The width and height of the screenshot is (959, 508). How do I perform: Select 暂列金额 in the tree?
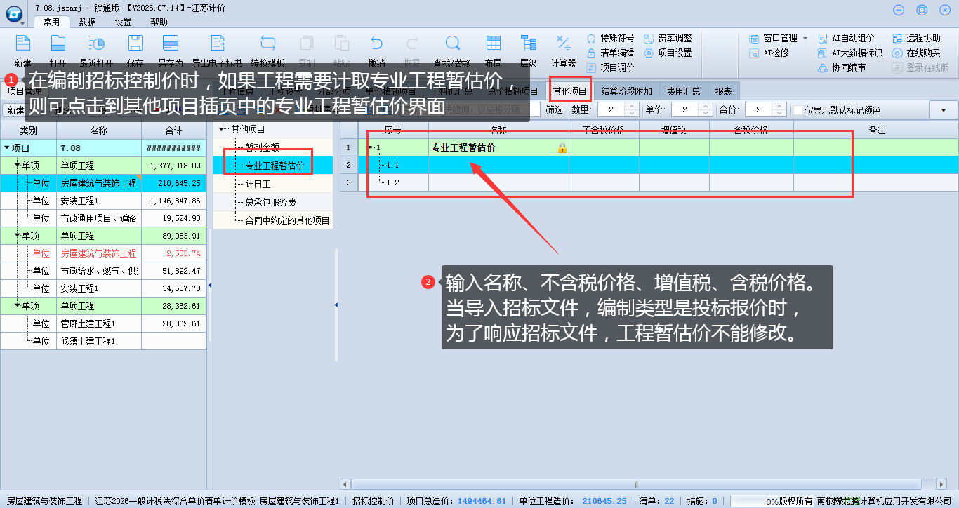(x=262, y=147)
